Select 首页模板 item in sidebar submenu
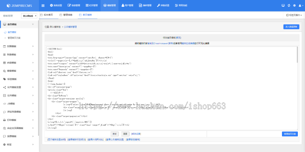305x152 pixels. (12, 32)
